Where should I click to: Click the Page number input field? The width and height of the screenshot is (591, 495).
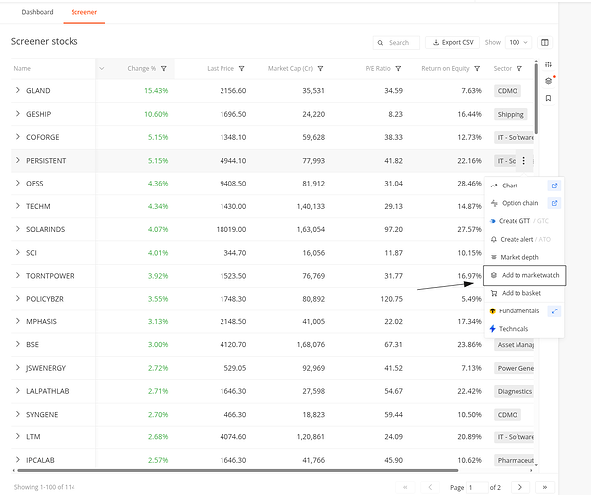click(x=477, y=487)
